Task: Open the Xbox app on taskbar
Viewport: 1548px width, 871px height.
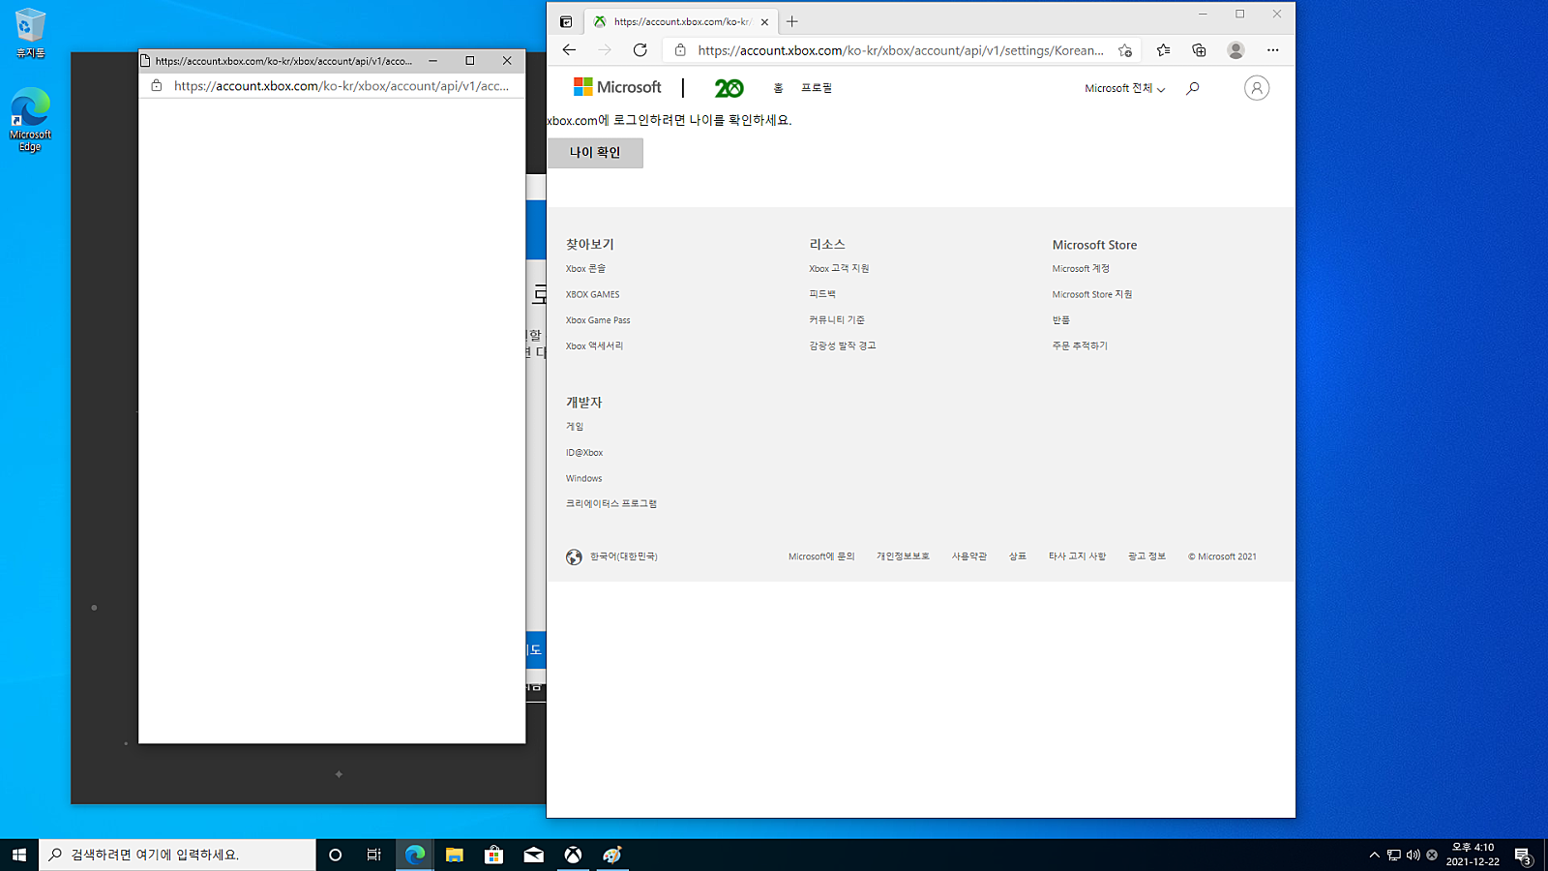Action: [573, 855]
